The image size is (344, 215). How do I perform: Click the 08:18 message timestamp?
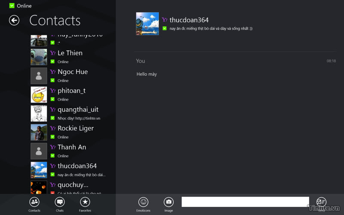[x=331, y=61]
